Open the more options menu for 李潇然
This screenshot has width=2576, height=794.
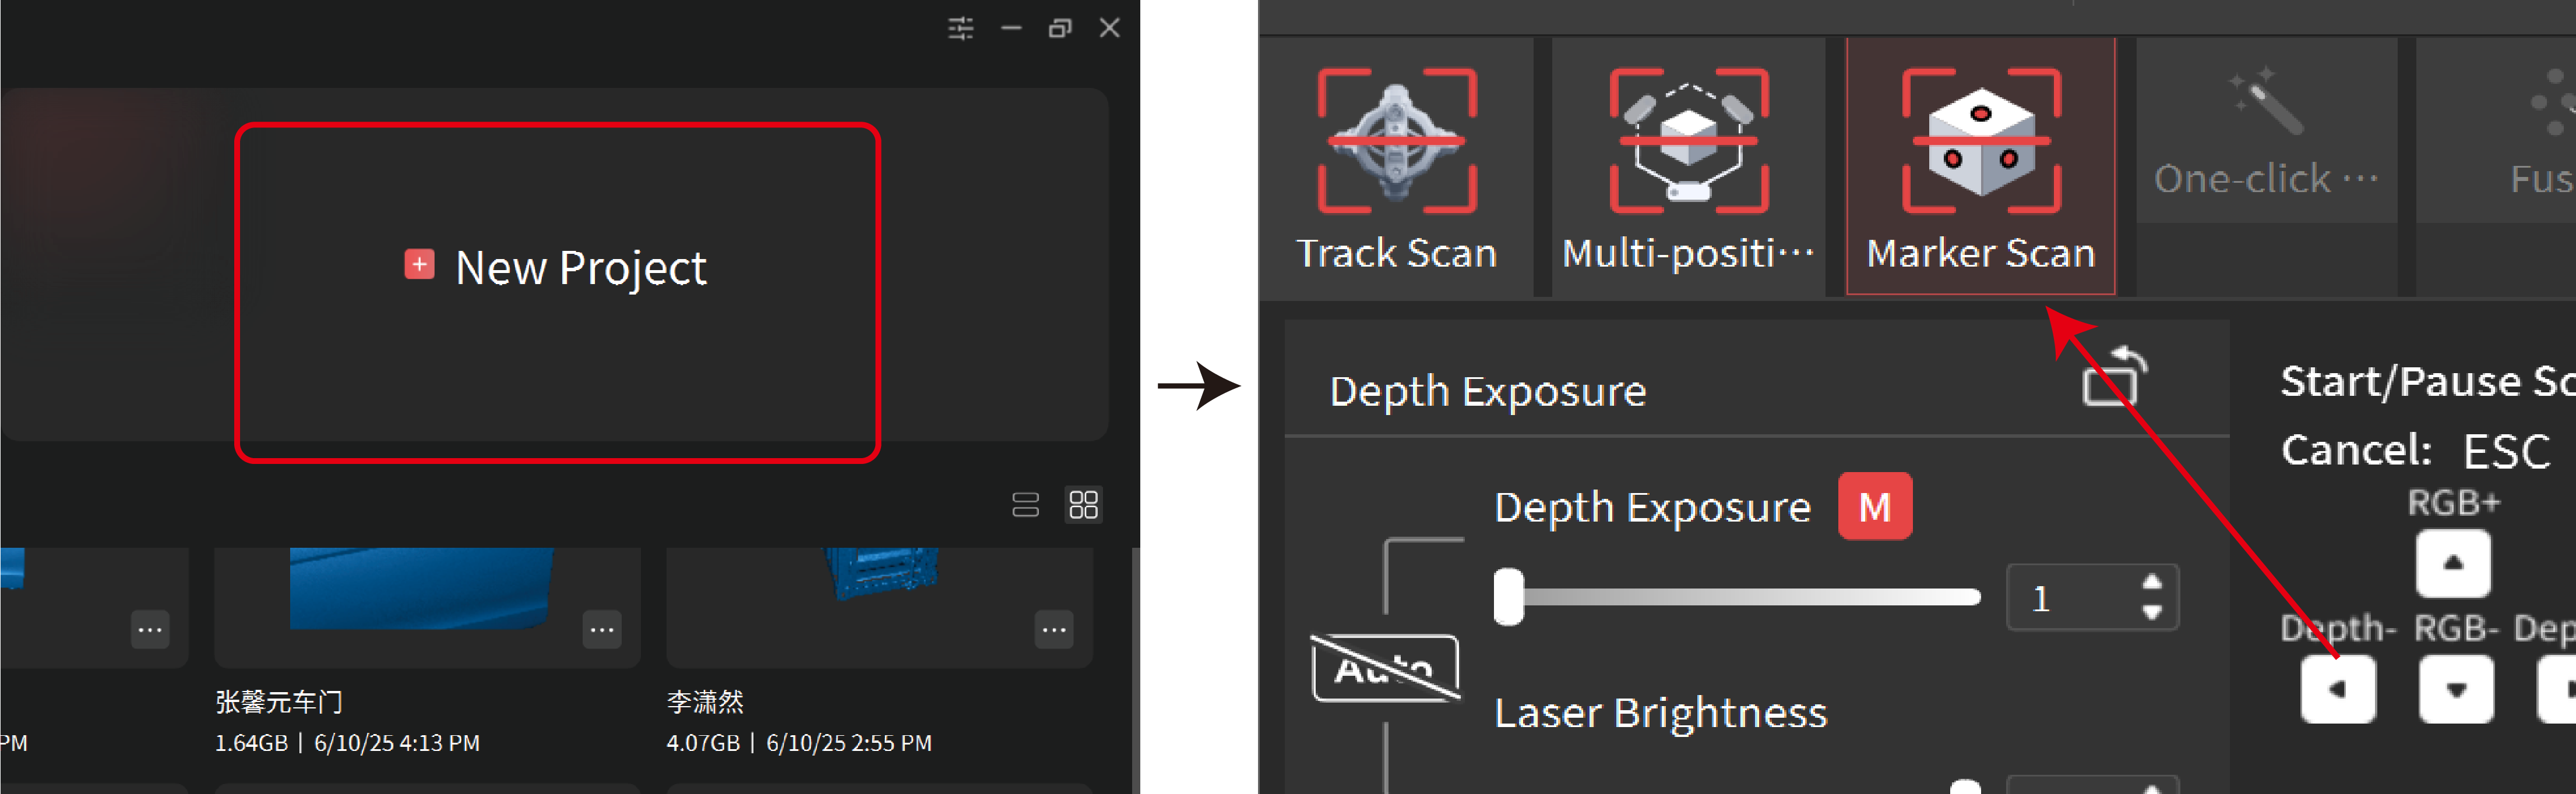(1054, 629)
